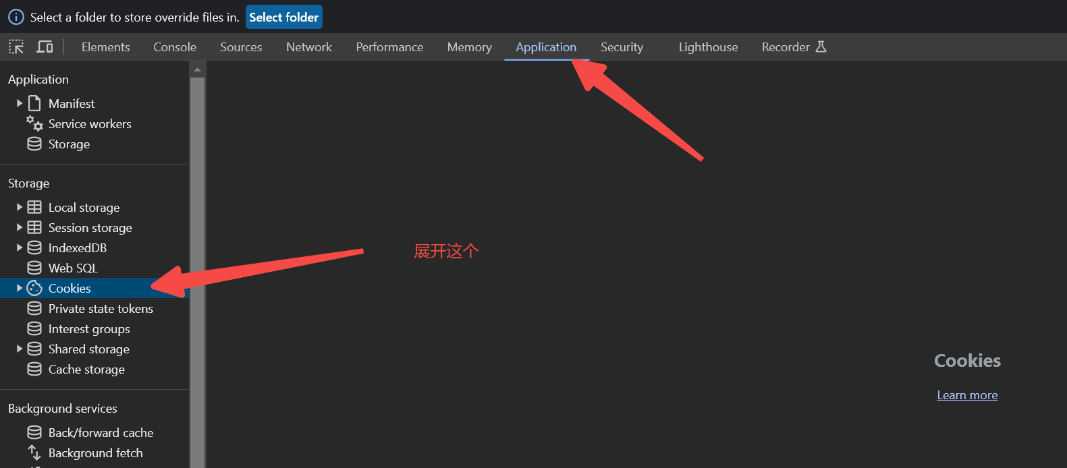Select the IndexedDB entry
The height and width of the screenshot is (468, 1067).
[78, 247]
